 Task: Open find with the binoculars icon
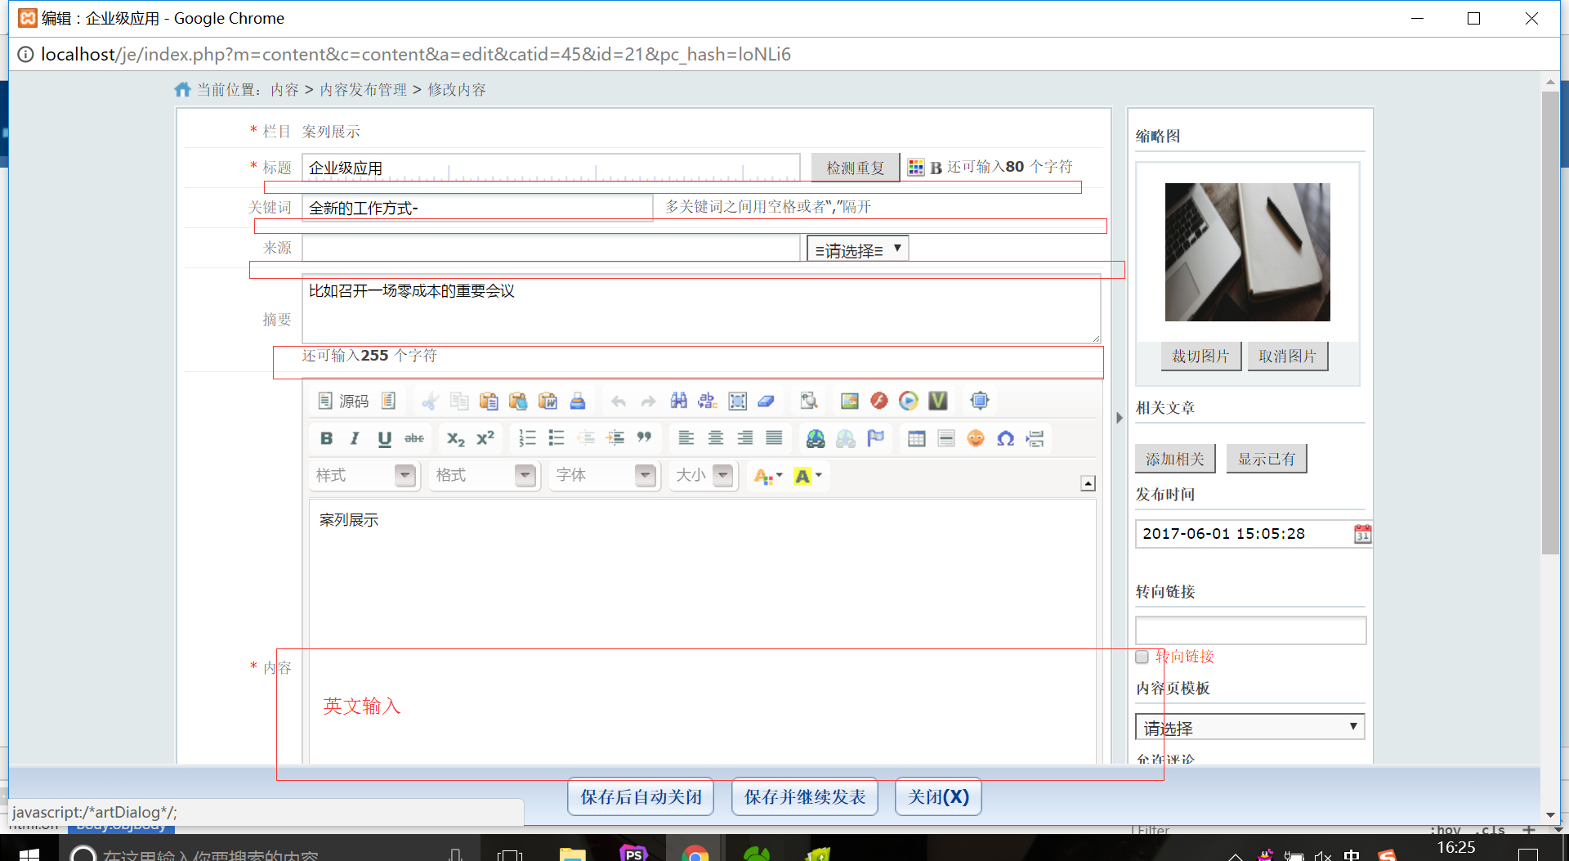(678, 401)
